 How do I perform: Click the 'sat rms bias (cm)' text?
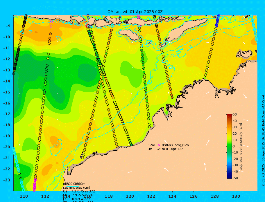pyautogui.click(x=76, y=187)
